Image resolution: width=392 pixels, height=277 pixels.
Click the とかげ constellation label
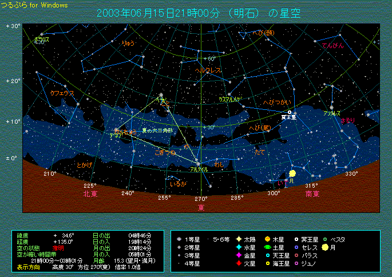pos(85,165)
